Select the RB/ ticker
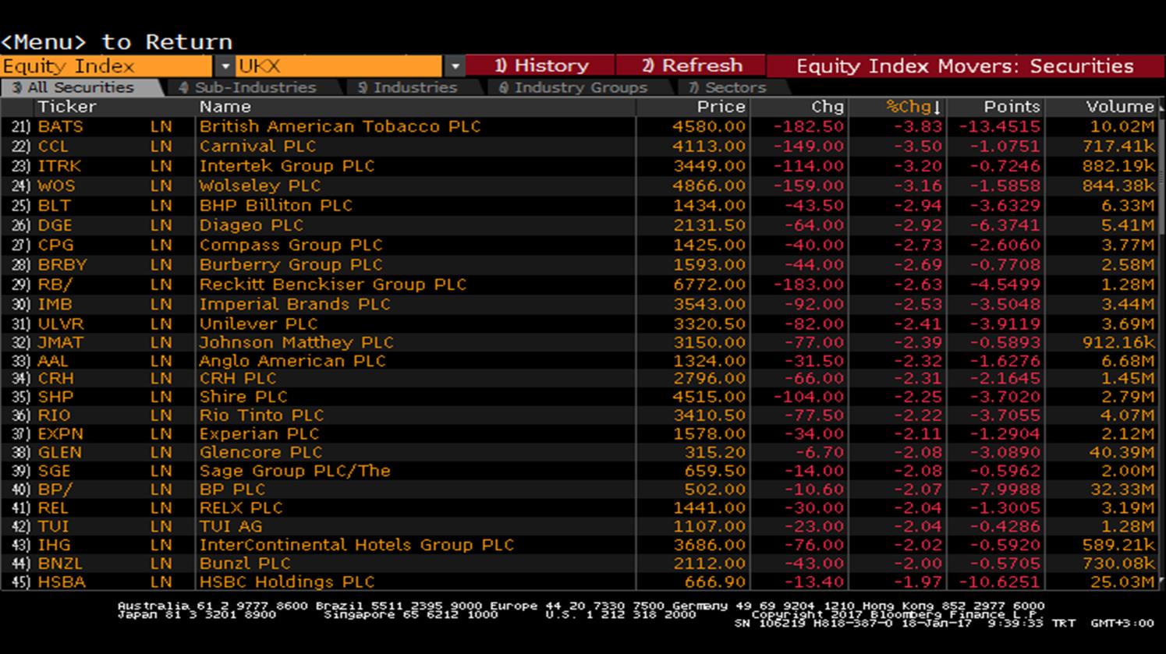This screenshot has width=1166, height=654. coord(55,285)
